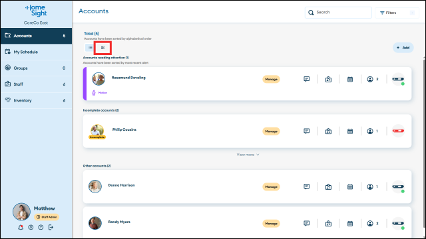Click Philip Cousins' avatar
The image size is (426, 239).
point(97,130)
